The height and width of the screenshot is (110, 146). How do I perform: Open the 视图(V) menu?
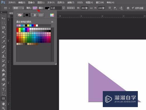[x=89, y=2]
